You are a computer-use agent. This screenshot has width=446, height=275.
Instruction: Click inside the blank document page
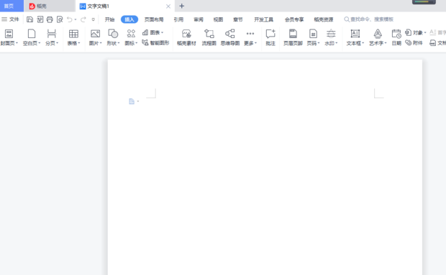click(x=265, y=167)
